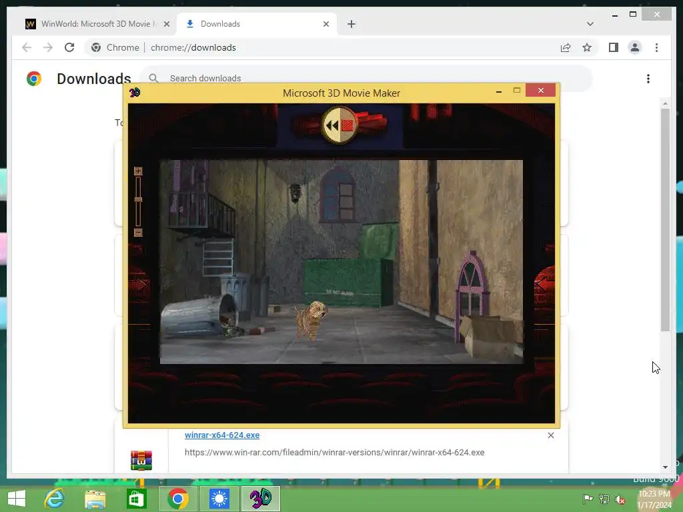The image size is (683, 512).
Task: Remove the winrar-x64-624.exe entry from the list
Action: 550,435
